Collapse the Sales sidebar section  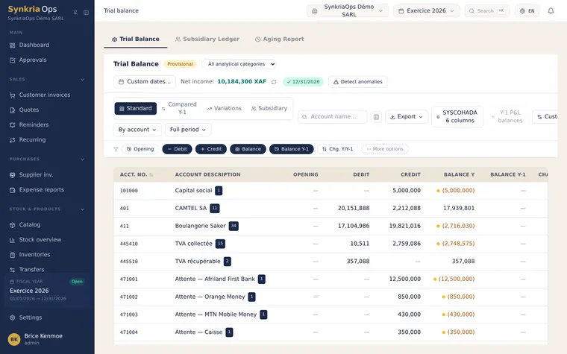(83, 80)
